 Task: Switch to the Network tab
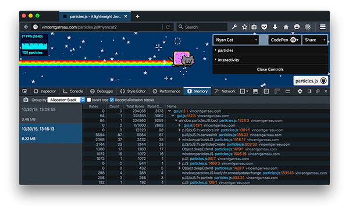(225, 91)
